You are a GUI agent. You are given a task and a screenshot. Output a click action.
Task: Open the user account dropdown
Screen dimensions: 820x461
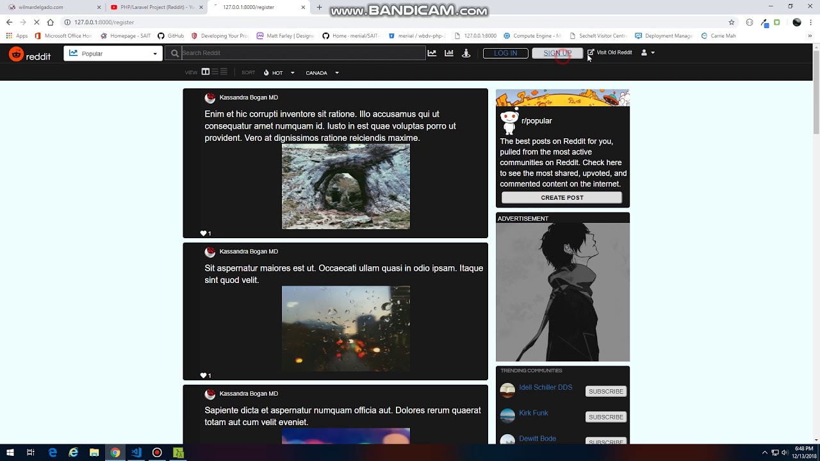tap(648, 53)
